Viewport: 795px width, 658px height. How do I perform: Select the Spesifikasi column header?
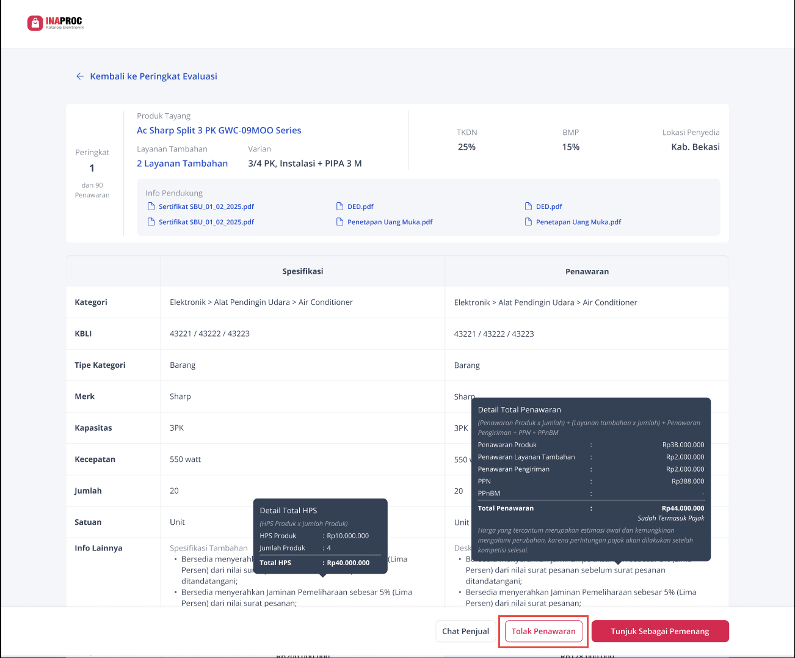[303, 271]
